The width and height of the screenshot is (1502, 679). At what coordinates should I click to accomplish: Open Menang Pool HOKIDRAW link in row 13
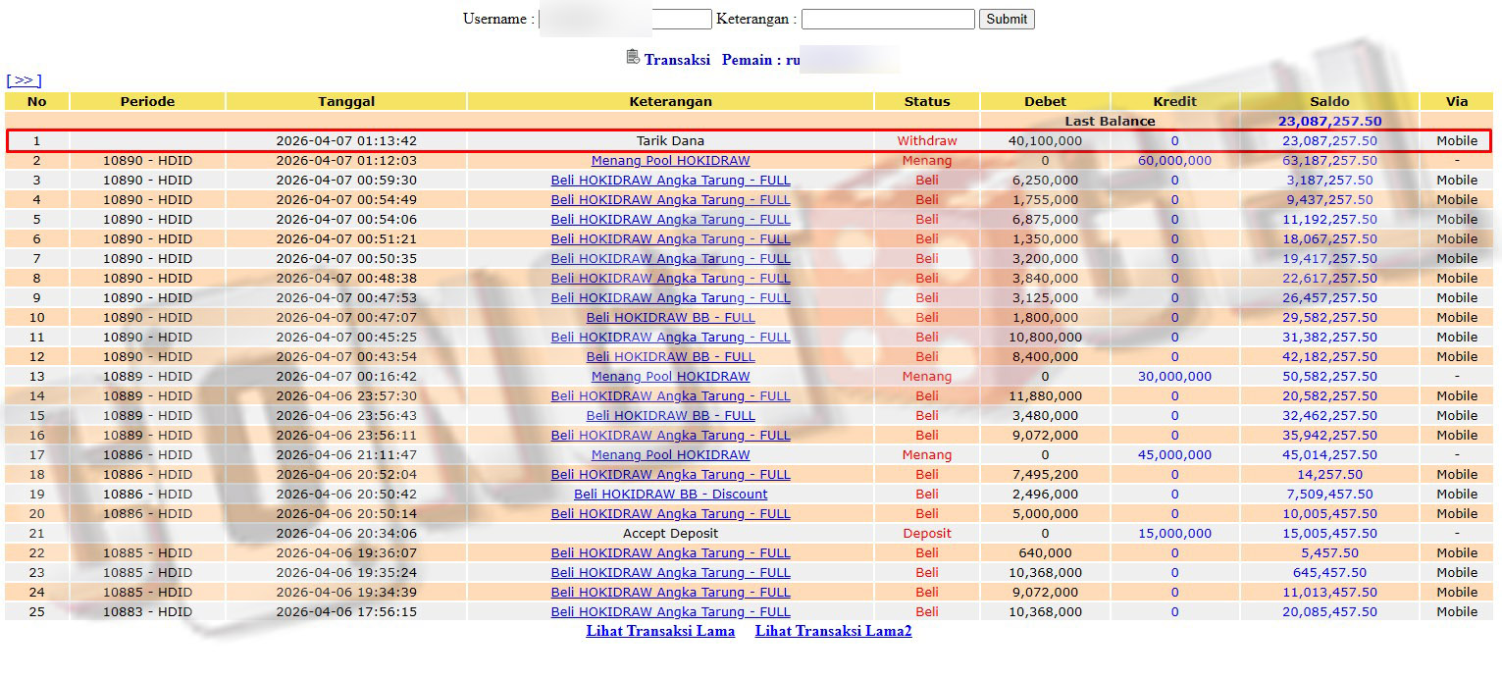[x=670, y=376]
